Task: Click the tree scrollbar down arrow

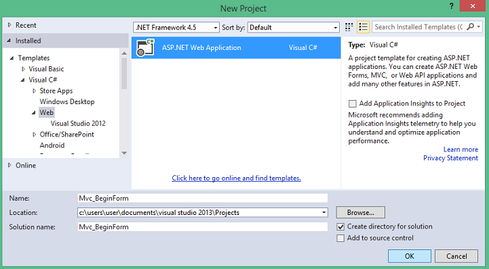Action: pos(124,153)
